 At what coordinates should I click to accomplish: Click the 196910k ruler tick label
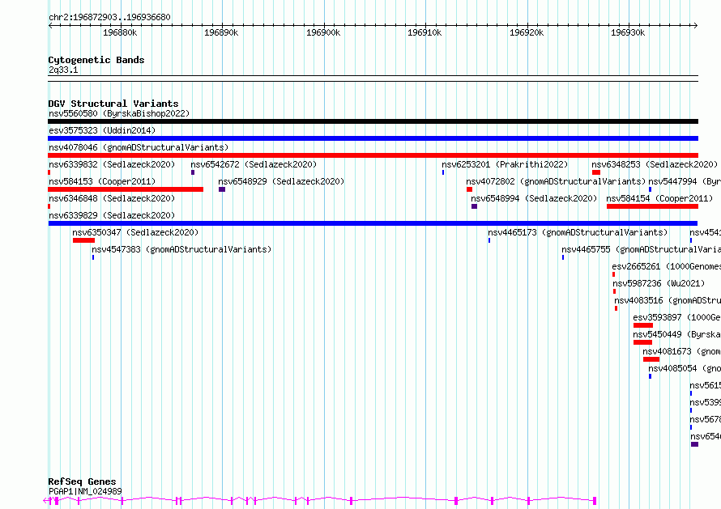[x=424, y=32]
